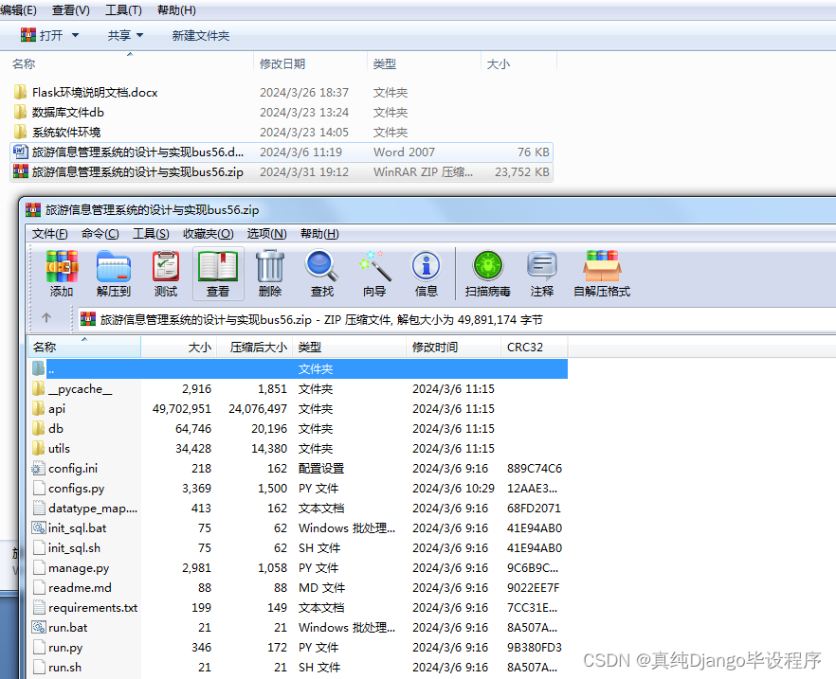
Task: Open the 命令(C) menu in WinRAR
Action: (100, 233)
